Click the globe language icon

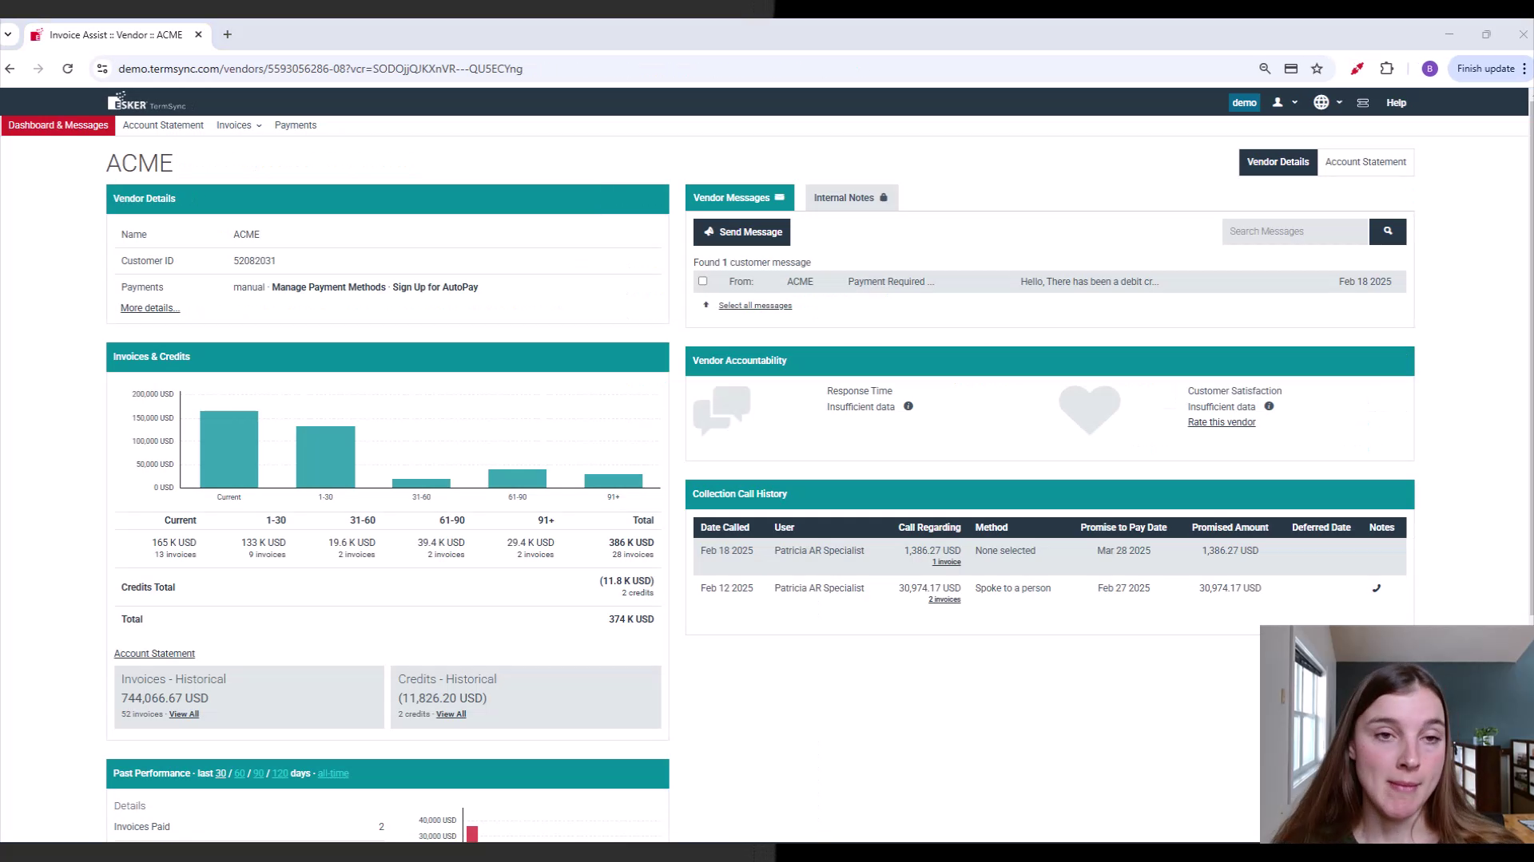coord(1321,102)
